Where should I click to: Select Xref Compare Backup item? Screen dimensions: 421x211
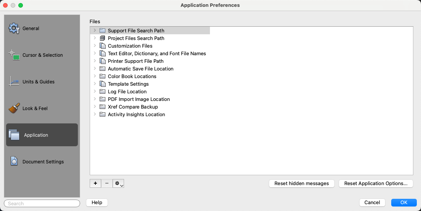pos(132,107)
